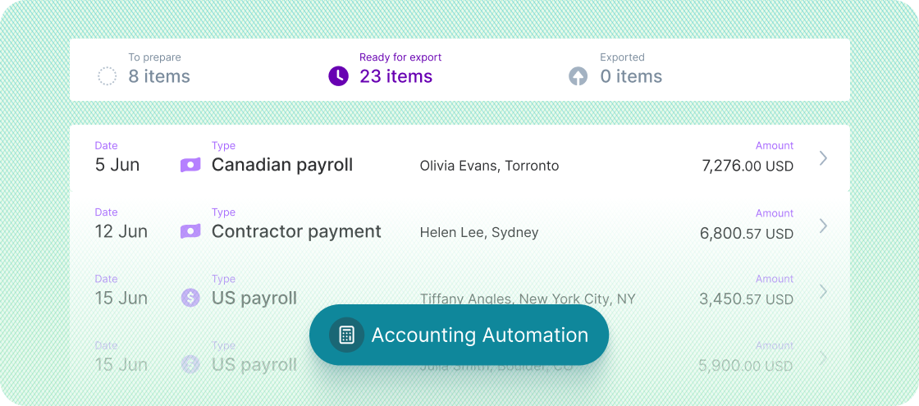Open the Olivia Evans, Torronto entry
The width and height of the screenshot is (919, 406).
click(x=489, y=166)
